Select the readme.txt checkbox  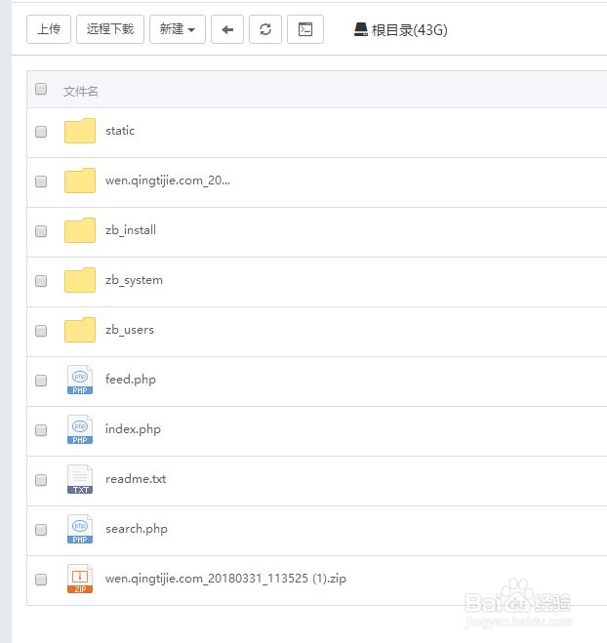[41, 480]
